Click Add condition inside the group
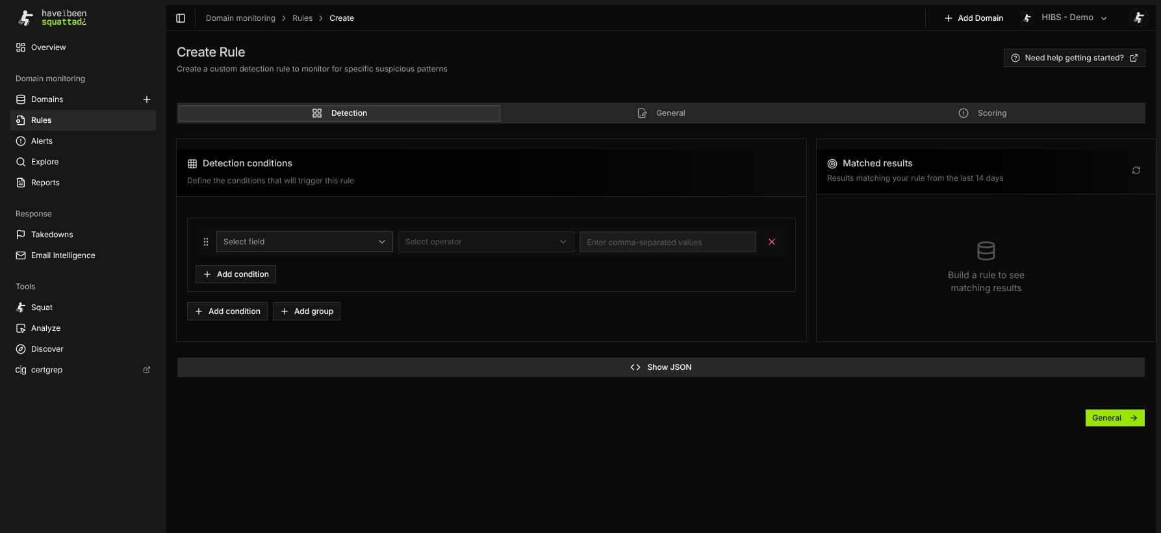Image resolution: width=1161 pixels, height=533 pixels. pos(236,274)
